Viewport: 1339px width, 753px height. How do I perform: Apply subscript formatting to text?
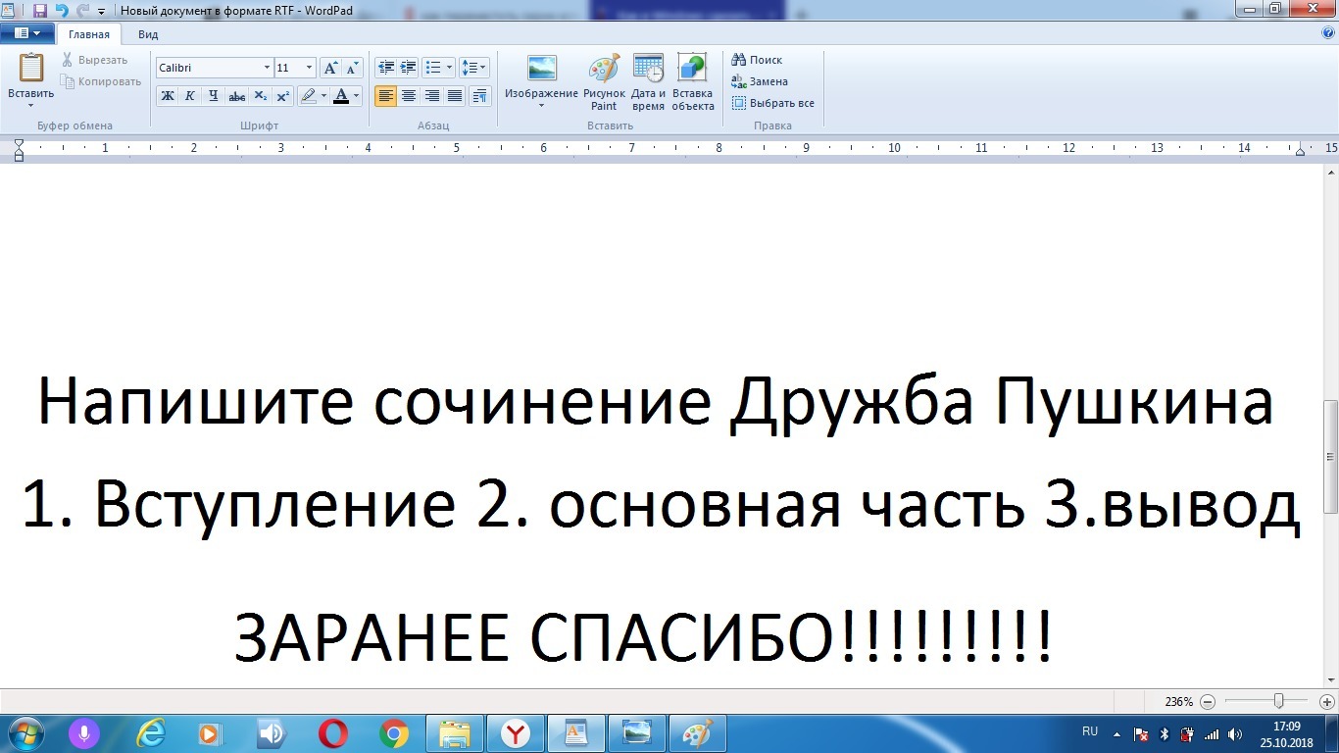tap(260, 96)
